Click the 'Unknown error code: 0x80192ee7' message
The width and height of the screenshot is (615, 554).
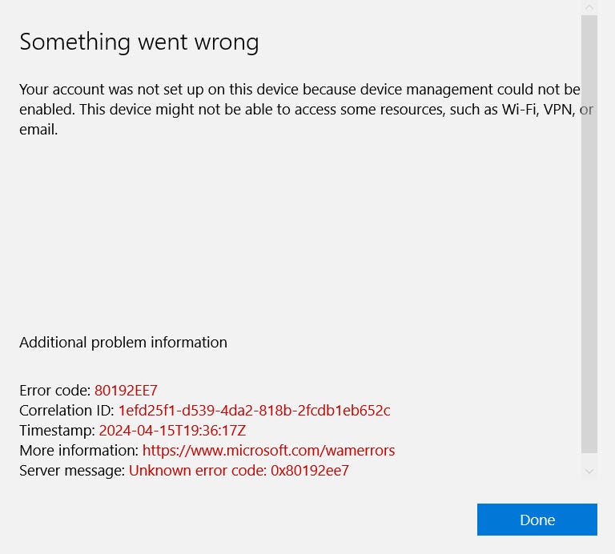pyautogui.click(x=239, y=471)
